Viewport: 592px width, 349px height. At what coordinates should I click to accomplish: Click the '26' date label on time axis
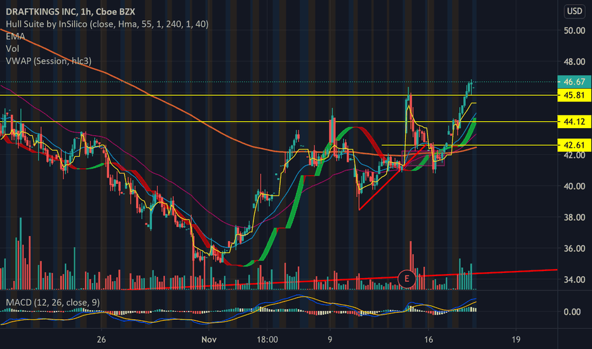click(x=101, y=339)
